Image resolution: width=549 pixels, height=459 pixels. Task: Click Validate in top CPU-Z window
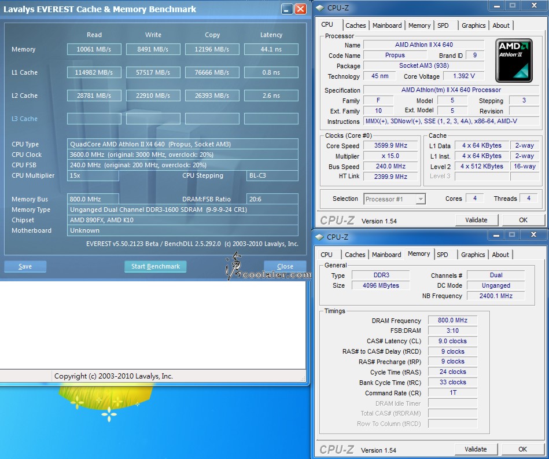tap(476, 220)
